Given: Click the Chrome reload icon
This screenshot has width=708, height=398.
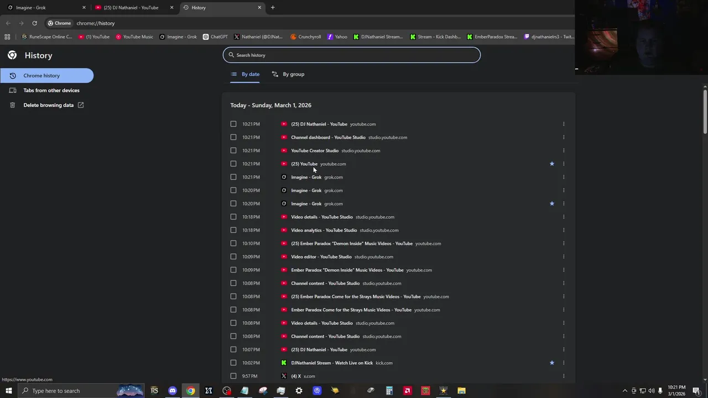Looking at the screenshot, I should click(34, 23).
